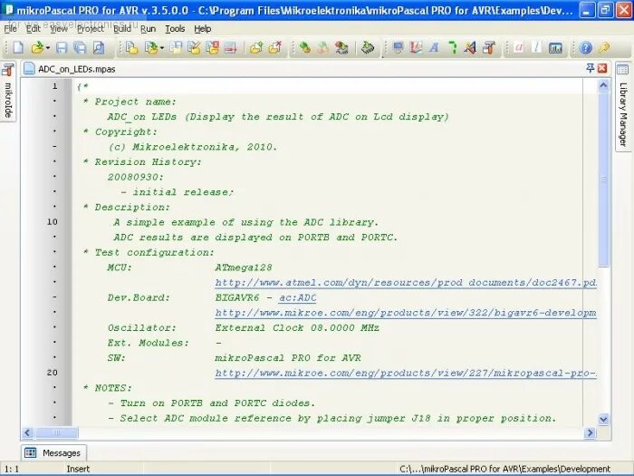Viewport: 634px width, 476px height.
Task: Open the Tools menu
Action: click(175, 29)
